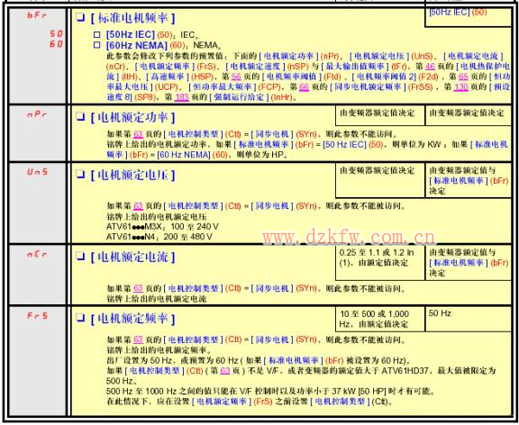Click the 50 Hz factory setting cell

[x=468, y=319]
